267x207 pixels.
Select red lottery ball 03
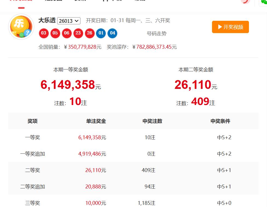click(x=44, y=33)
